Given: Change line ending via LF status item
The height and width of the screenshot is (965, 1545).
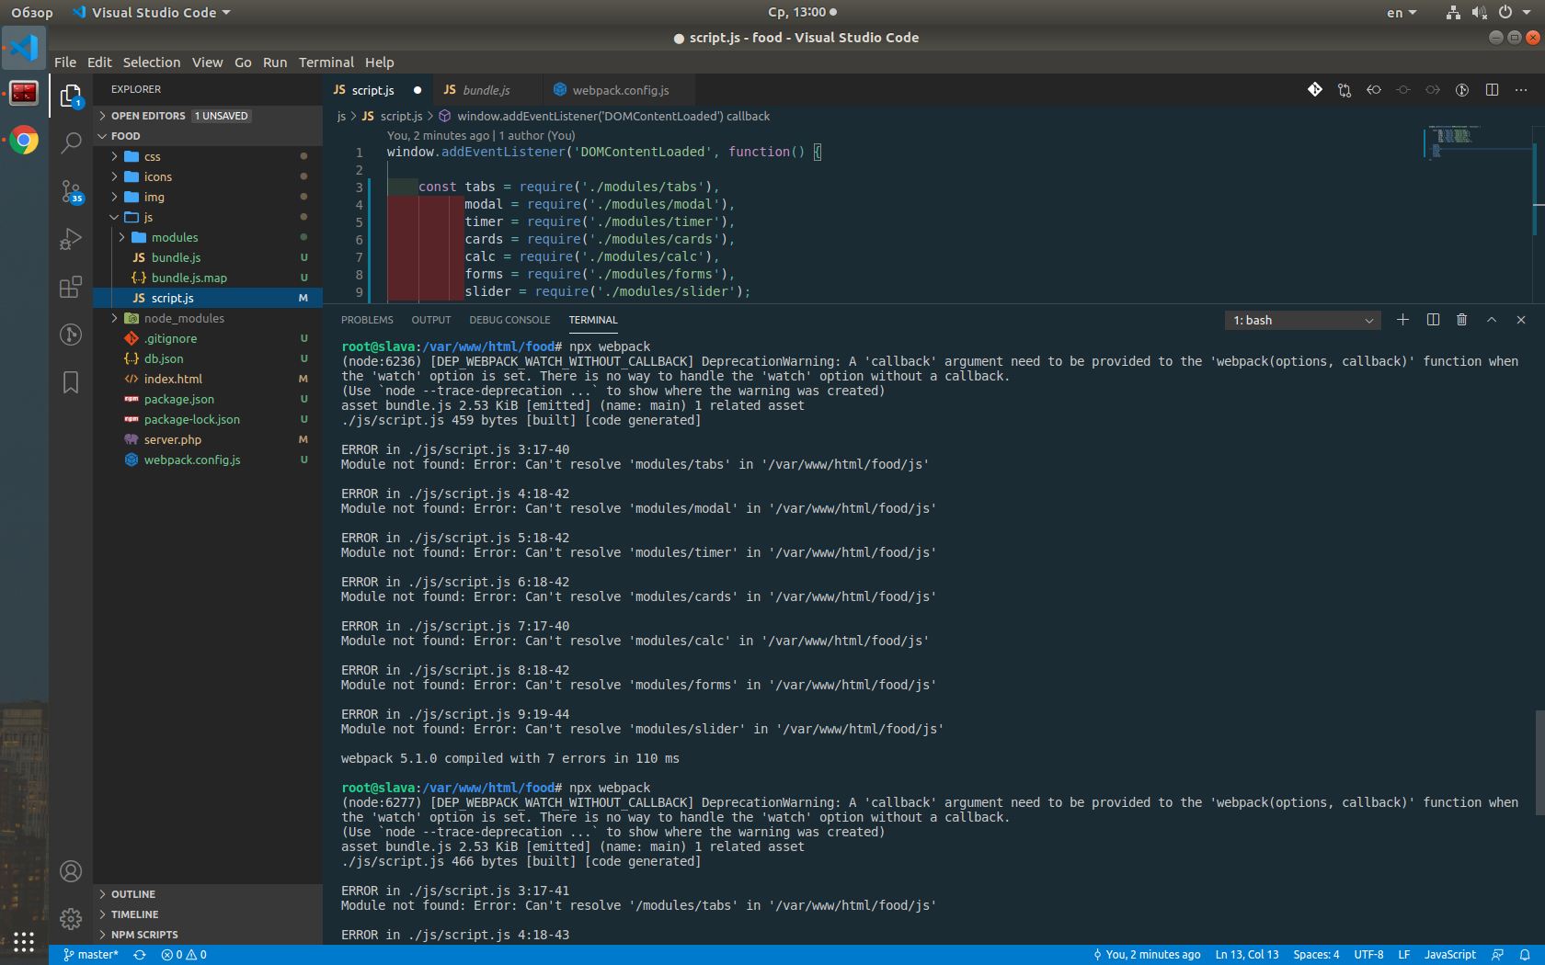Looking at the screenshot, I should click(1404, 955).
